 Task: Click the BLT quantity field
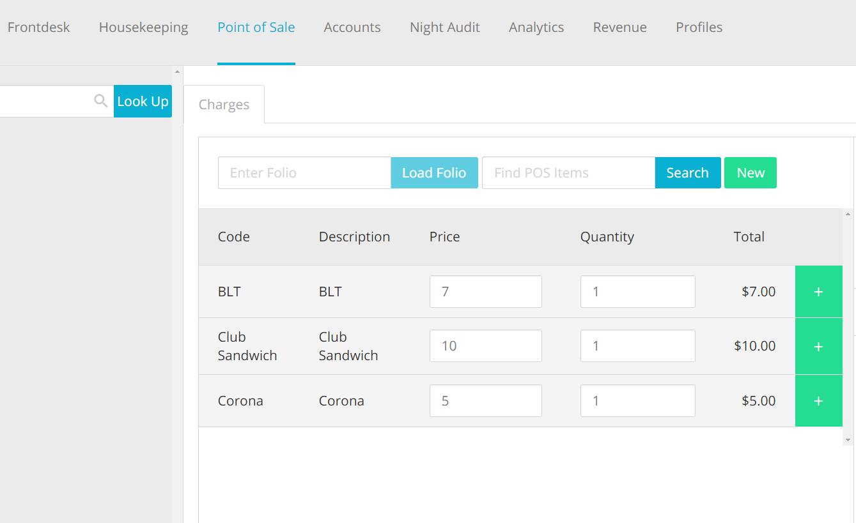pos(638,292)
